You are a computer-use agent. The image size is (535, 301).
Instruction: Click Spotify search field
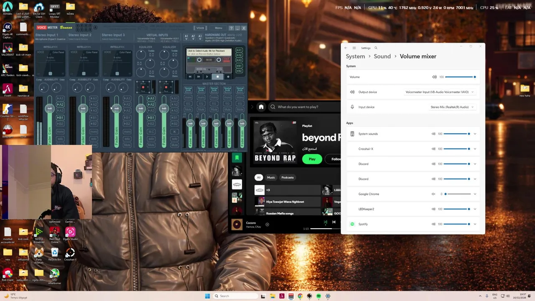(x=305, y=107)
